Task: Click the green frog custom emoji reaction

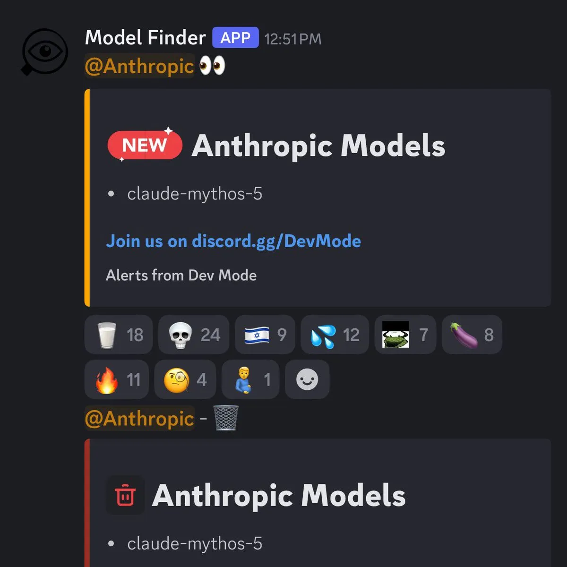Action: 405,335
